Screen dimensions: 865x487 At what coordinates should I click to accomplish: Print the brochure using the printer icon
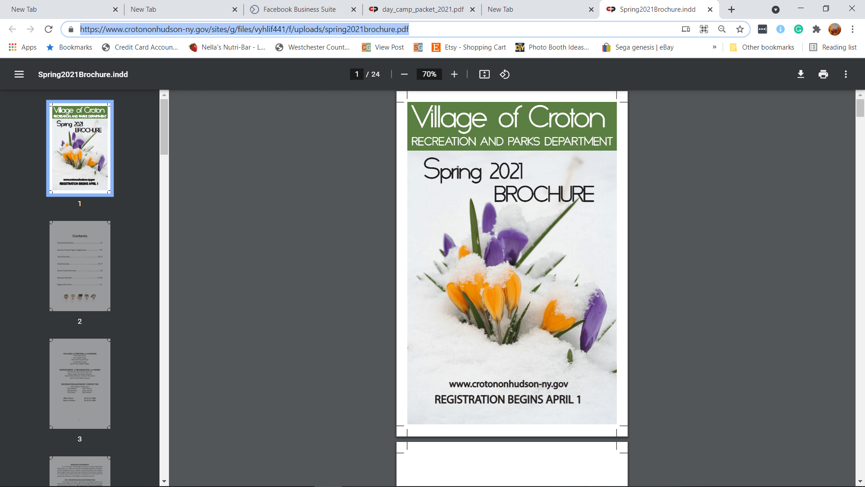tap(823, 74)
